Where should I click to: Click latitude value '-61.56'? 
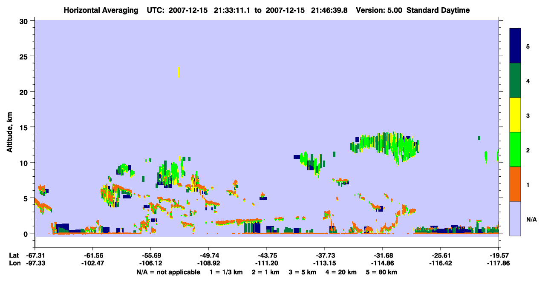[x=93, y=255]
